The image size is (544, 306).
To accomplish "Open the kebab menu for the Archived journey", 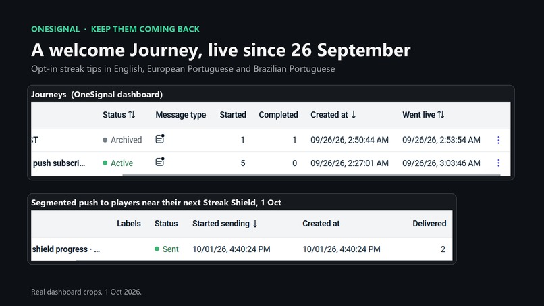I will [x=499, y=140].
